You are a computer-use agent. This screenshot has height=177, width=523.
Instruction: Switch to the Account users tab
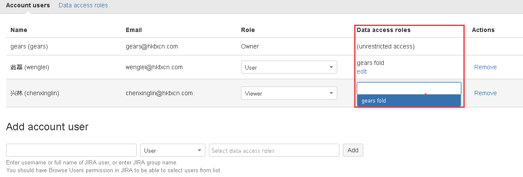tap(28, 6)
